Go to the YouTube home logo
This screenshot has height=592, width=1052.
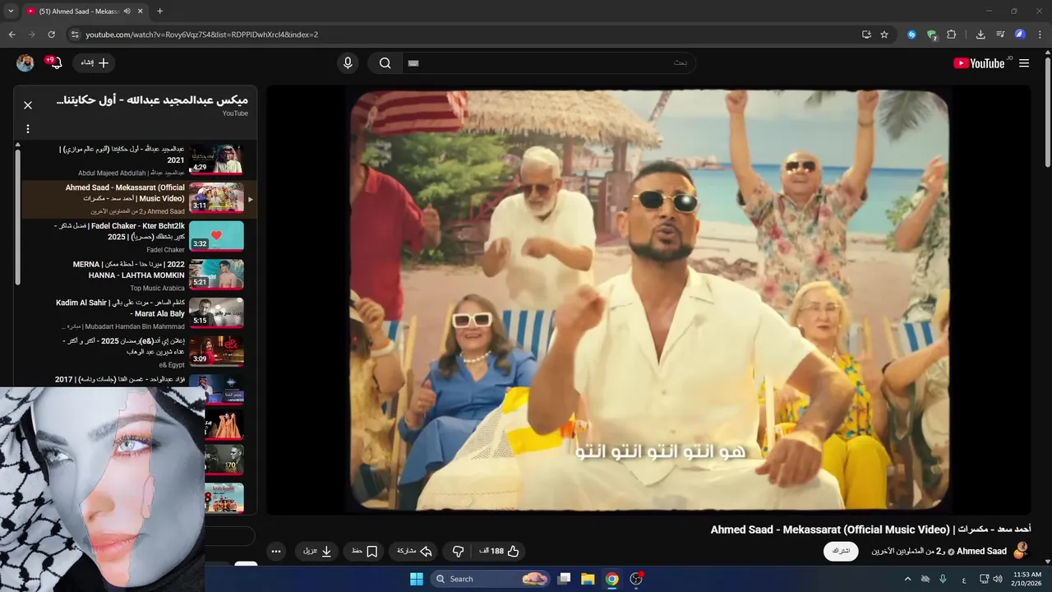979,63
